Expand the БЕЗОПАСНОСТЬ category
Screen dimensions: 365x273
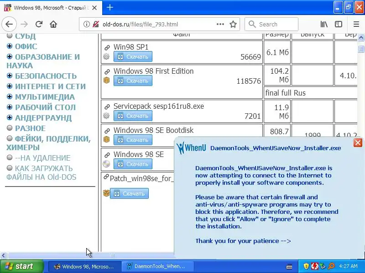tap(10, 76)
